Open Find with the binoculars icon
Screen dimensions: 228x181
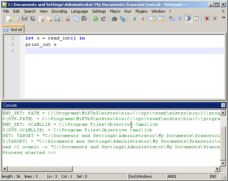pos(114,19)
